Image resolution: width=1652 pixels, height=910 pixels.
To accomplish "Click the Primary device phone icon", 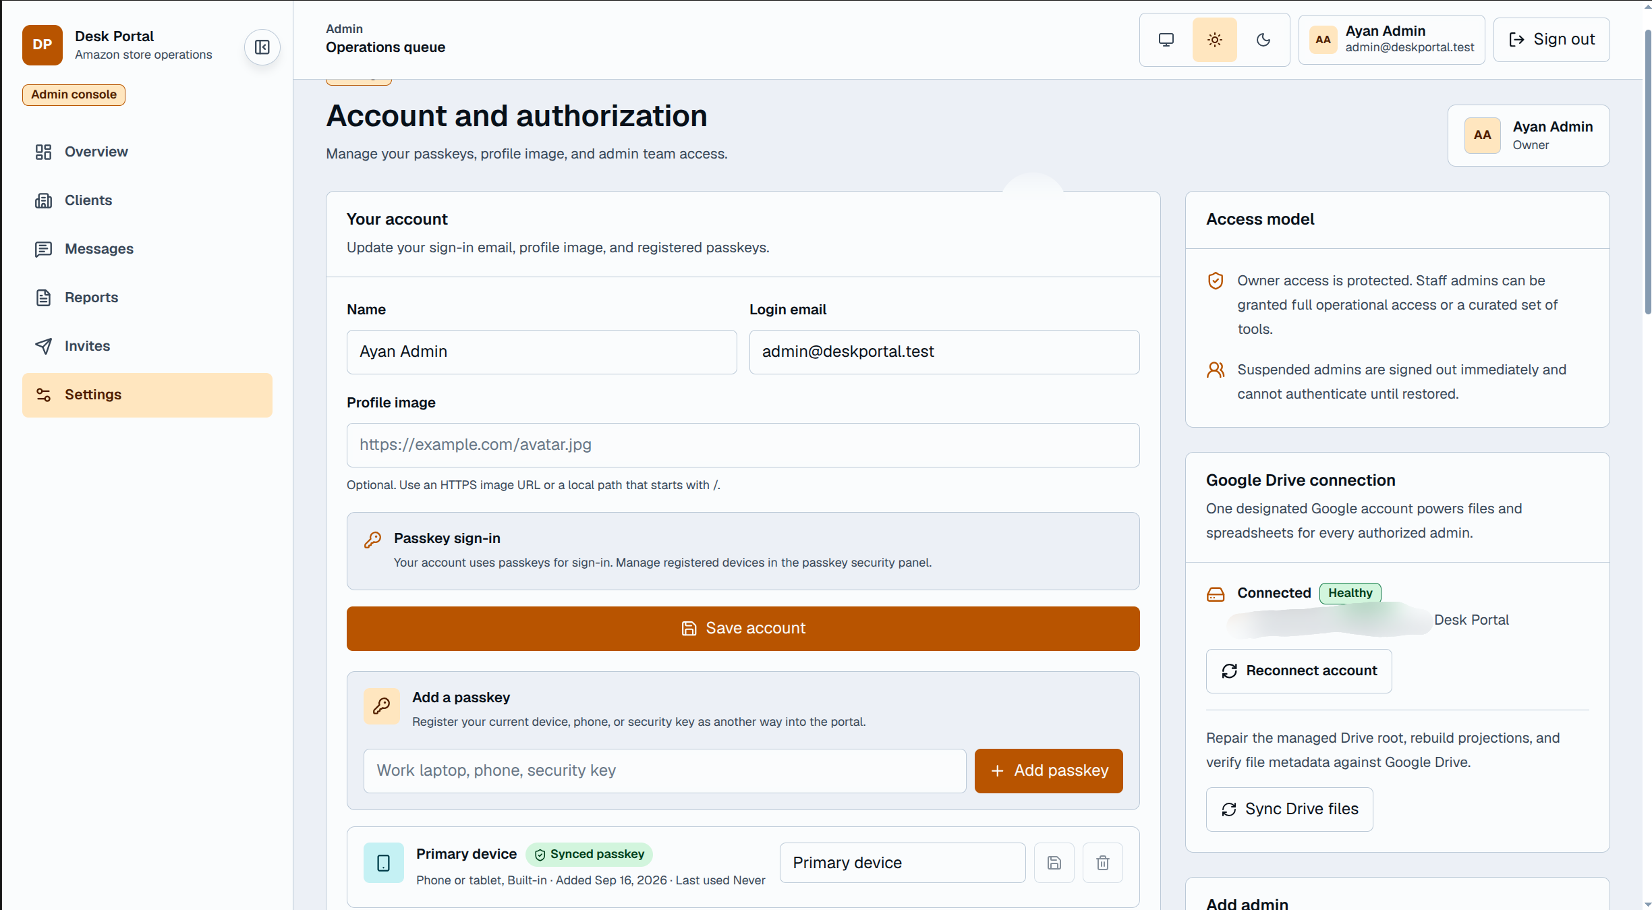I will pyautogui.click(x=383, y=862).
